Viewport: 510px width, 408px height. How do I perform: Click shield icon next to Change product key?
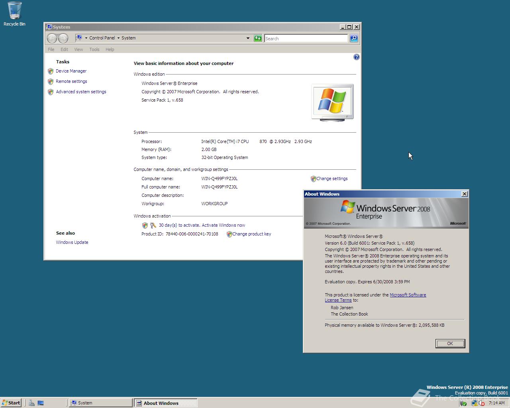229,234
